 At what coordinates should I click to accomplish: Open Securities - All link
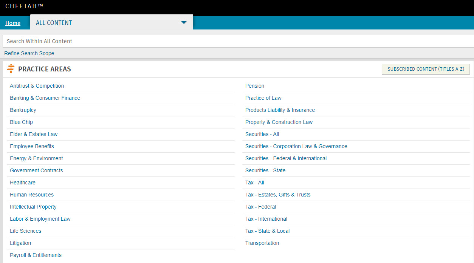pos(262,134)
